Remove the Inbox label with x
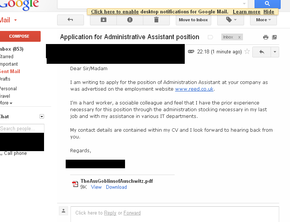The height and width of the screenshot is (222, 290). [239, 37]
